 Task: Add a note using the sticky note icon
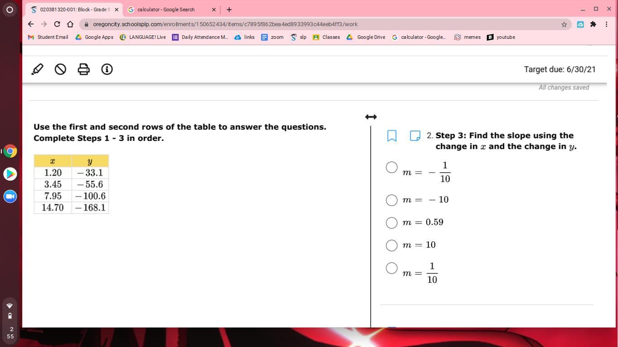pyautogui.click(x=415, y=136)
